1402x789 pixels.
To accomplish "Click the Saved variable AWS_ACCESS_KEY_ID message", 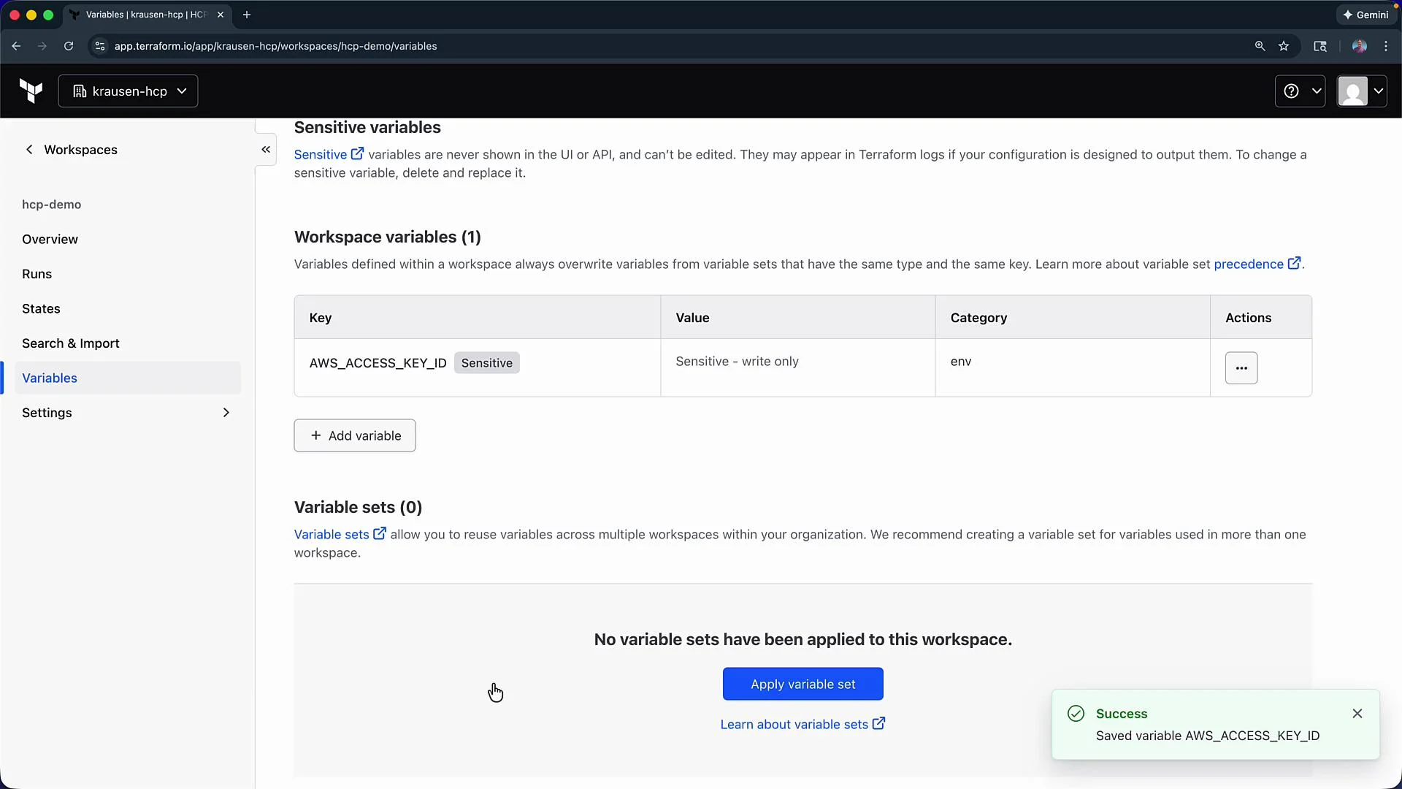I will pyautogui.click(x=1208, y=736).
